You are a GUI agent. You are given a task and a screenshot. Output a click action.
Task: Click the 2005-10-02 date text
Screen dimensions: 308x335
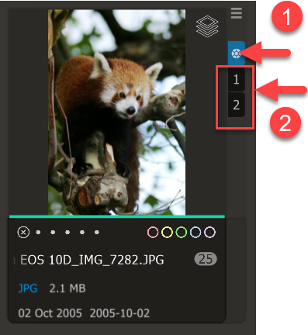click(119, 313)
